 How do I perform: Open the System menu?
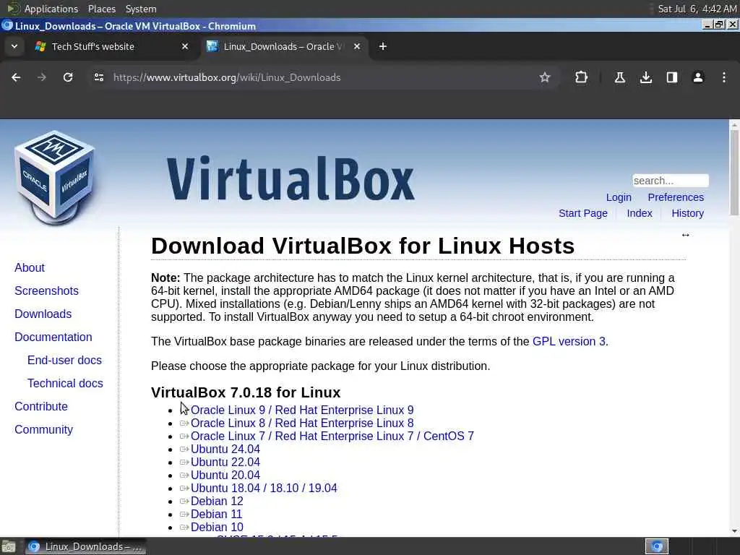pyautogui.click(x=141, y=9)
